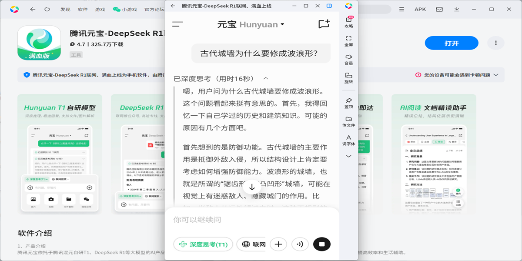Open the 元宝 Hunyuan model dropdown

point(251,24)
